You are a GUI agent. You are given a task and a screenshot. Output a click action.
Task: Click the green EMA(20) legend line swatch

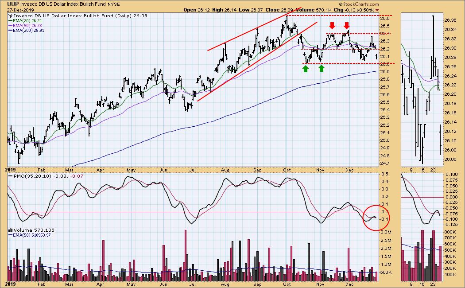pos(10,21)
